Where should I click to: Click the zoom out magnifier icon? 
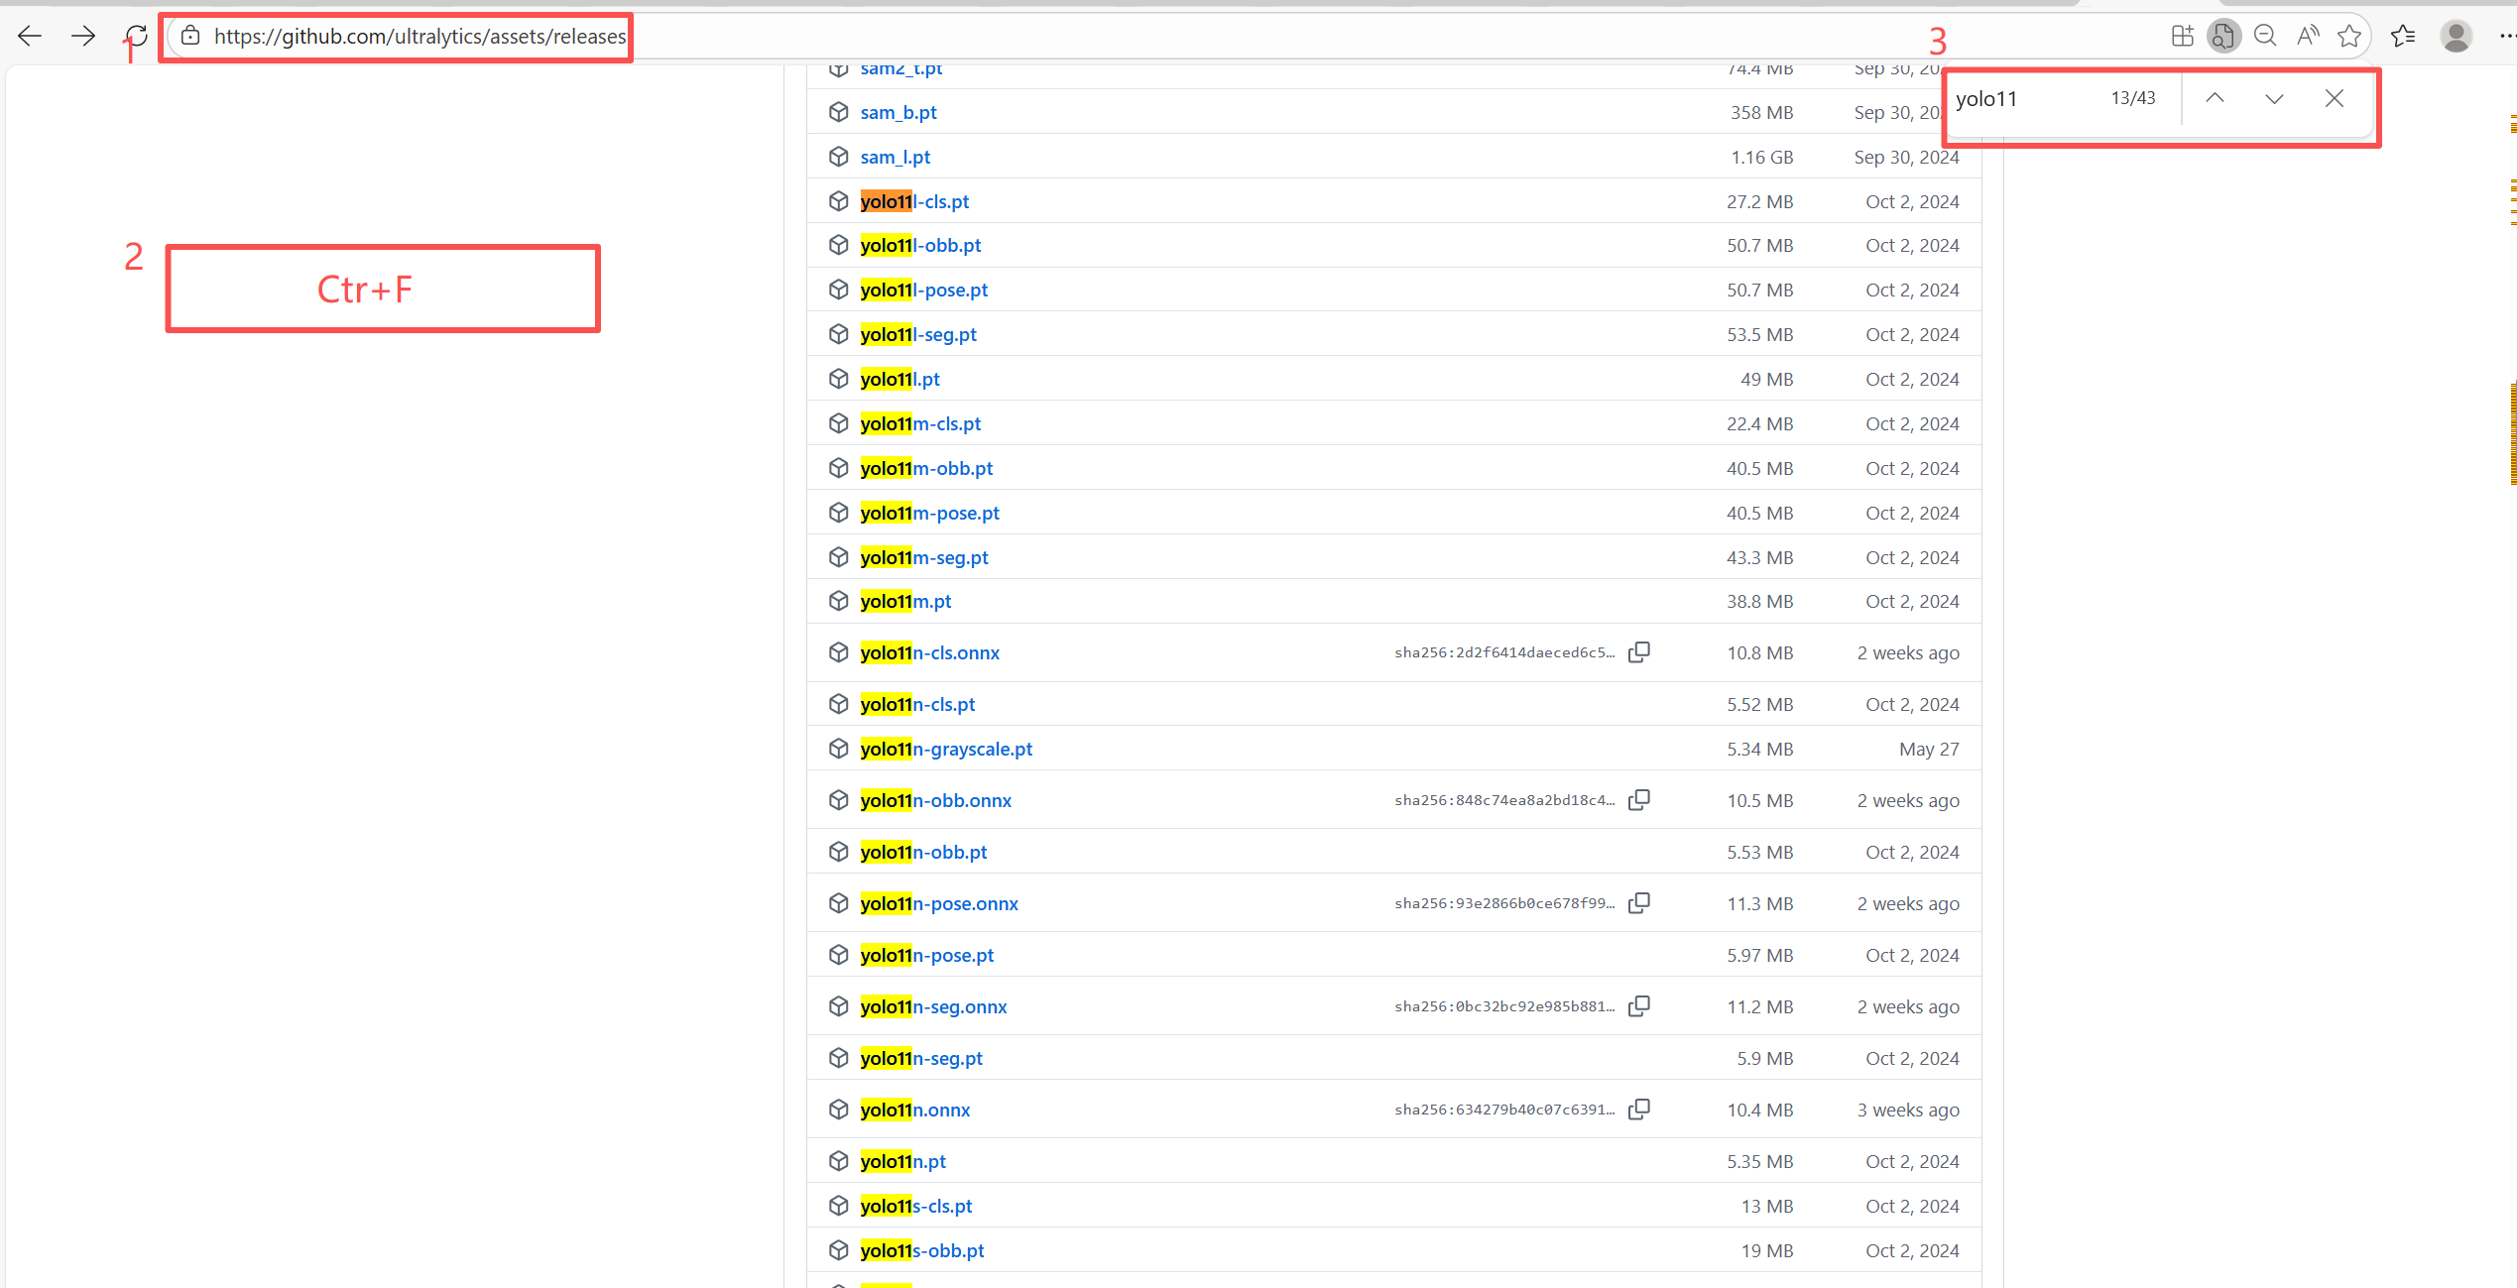pyautogui.click(x=2265, y=37)
